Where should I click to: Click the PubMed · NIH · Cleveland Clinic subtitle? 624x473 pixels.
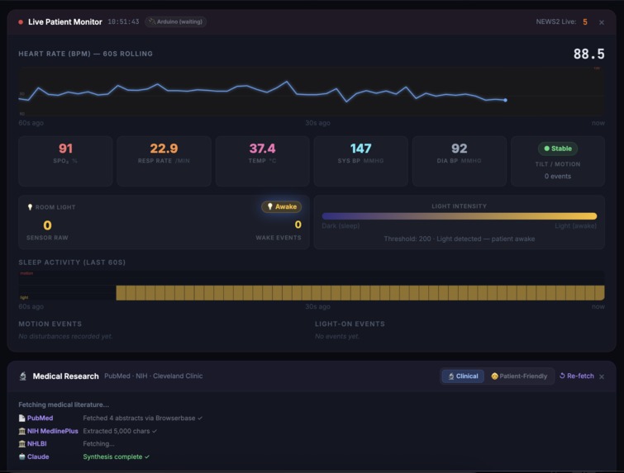click(x=153, y=376)
